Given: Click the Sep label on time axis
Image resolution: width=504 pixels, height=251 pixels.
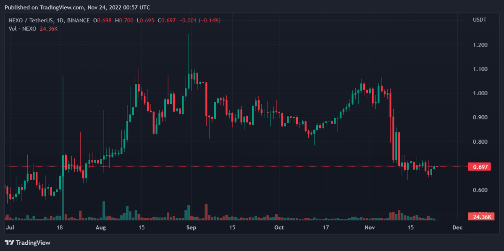Looking at the screenshot, I should pyautogui.click(x=192, y=228).
